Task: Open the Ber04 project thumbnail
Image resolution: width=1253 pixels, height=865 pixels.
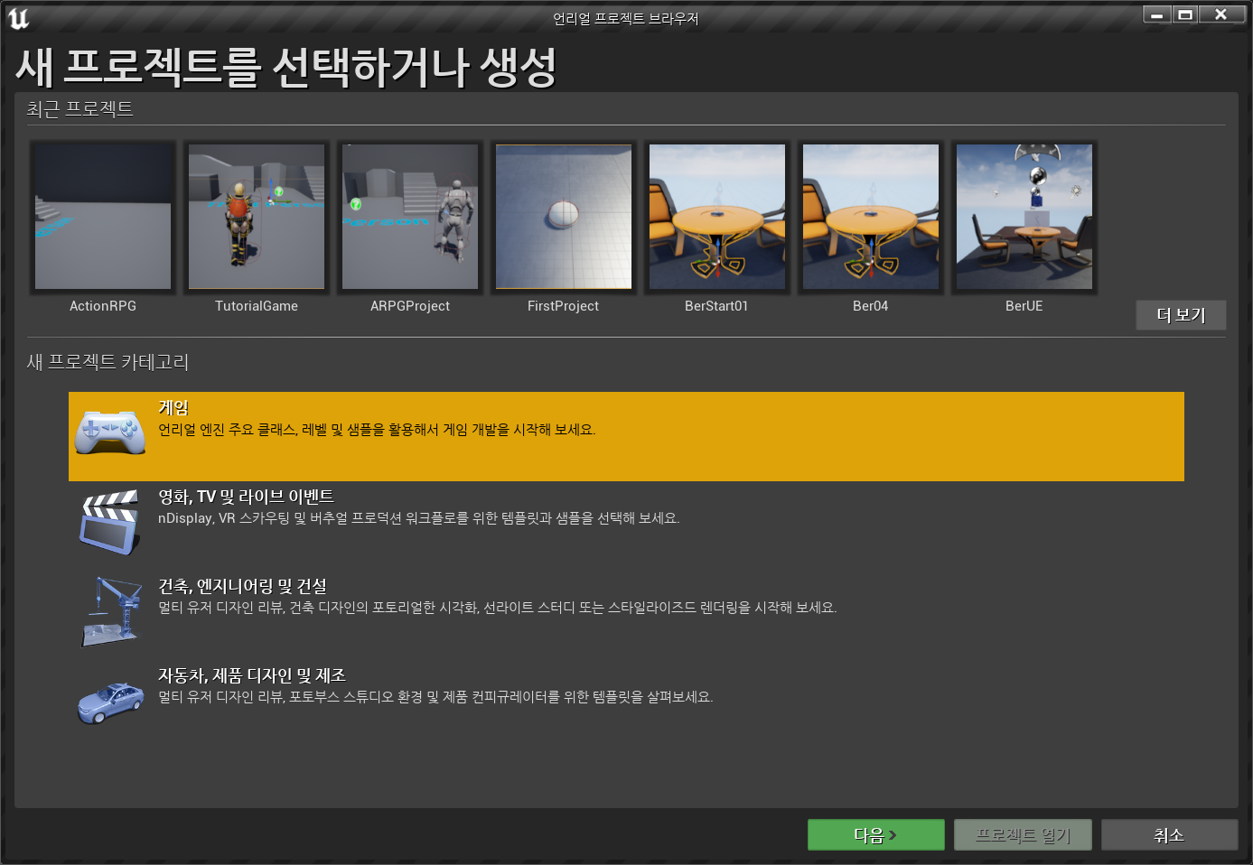Action: [871, 217]
